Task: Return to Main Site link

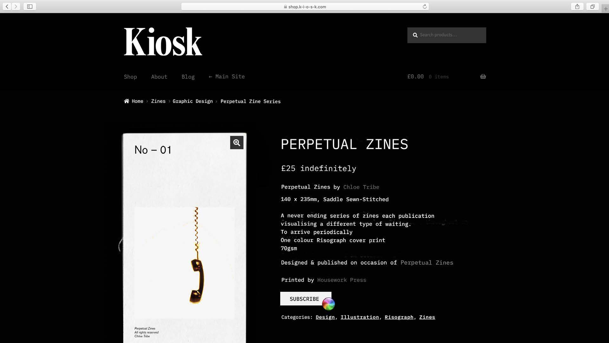Action: [x=227, y=77]
